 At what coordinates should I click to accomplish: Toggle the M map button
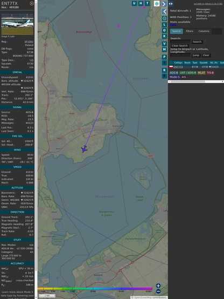pos(164,50)
